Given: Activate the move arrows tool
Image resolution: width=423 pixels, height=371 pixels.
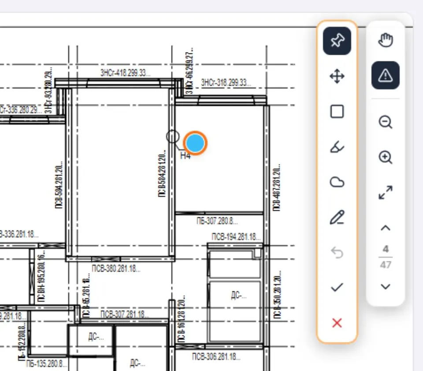Looking at the screenshot, I should pyautogui.click(x=337, y=76).
